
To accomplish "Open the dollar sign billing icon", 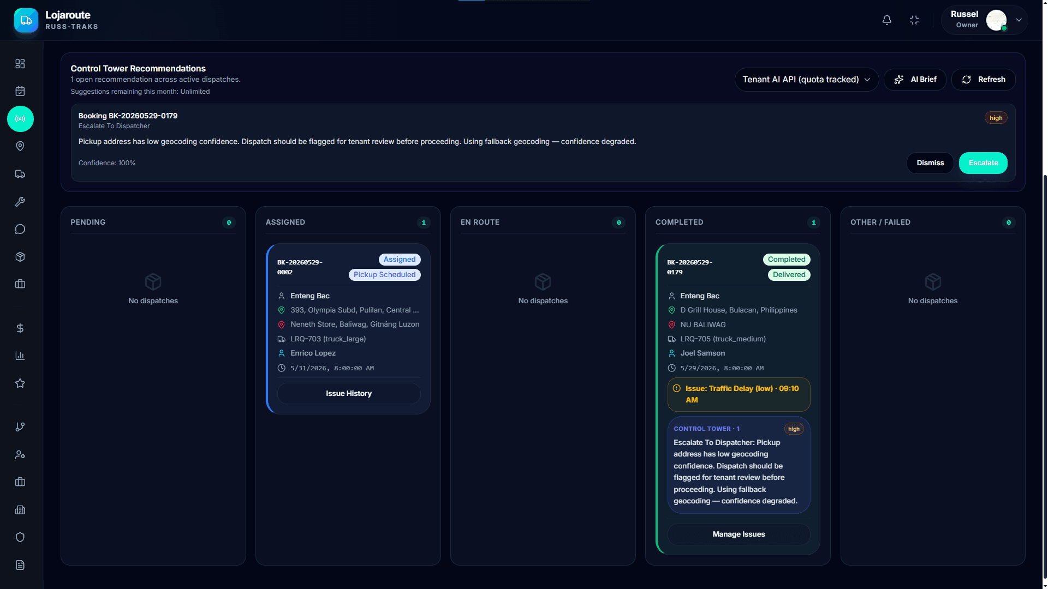I will [x=20, y=328].
